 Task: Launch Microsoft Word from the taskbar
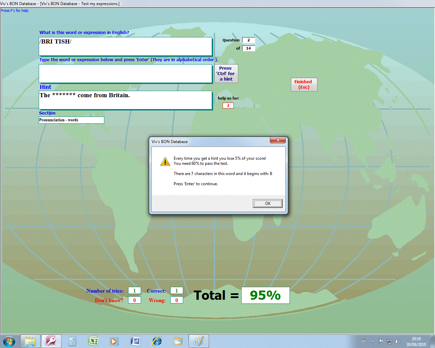pyautogui.click(x=135, y=341)
